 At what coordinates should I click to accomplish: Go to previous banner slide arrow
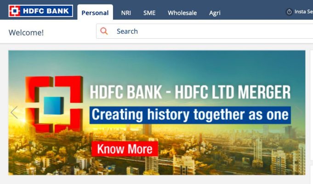[14, 112]
